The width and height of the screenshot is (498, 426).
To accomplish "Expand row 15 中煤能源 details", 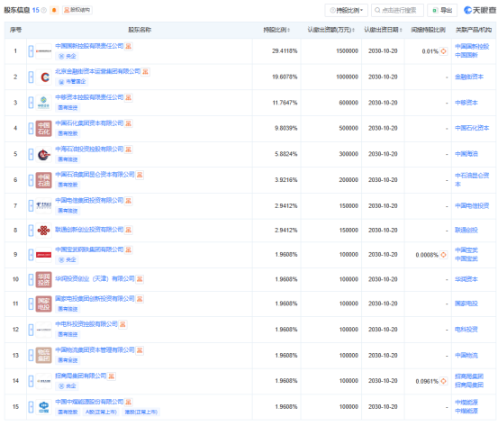I will click(x=31, y=407).
